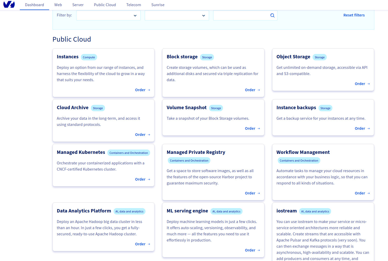Go to the Server tab
Image resolution: width=388 pixels, height=261 pixels.
78,5
